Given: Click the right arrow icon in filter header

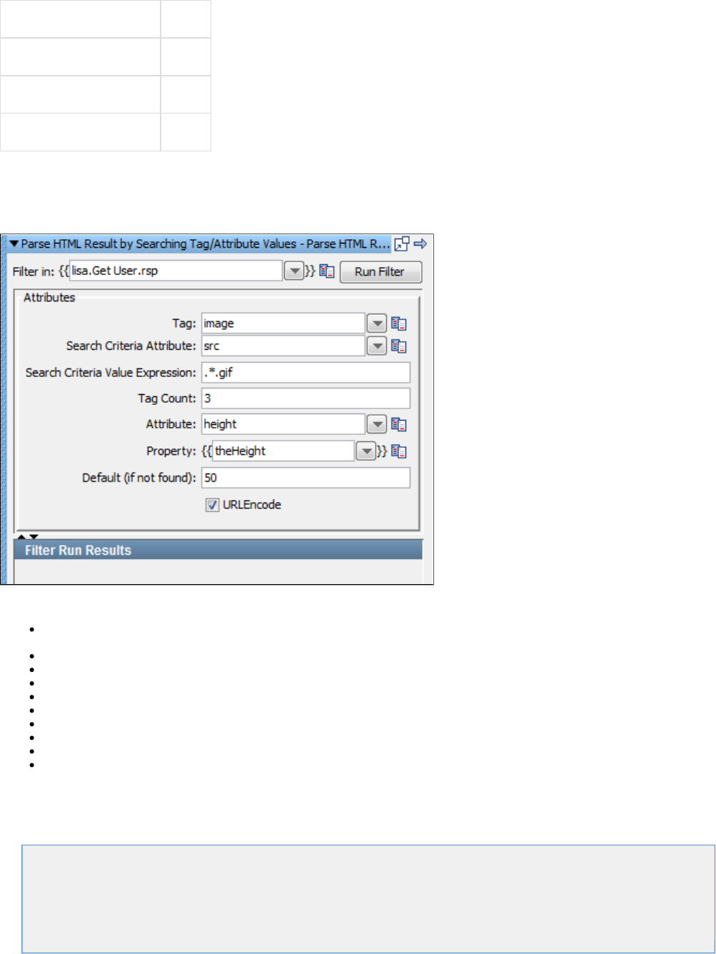Looking at the screenshot, I should [x=420, y=244].
